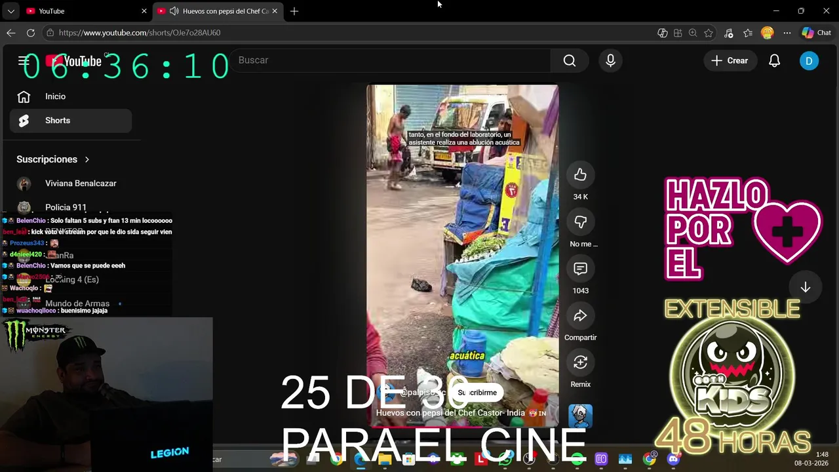Open Discord from taskbar

coord(673,460)
